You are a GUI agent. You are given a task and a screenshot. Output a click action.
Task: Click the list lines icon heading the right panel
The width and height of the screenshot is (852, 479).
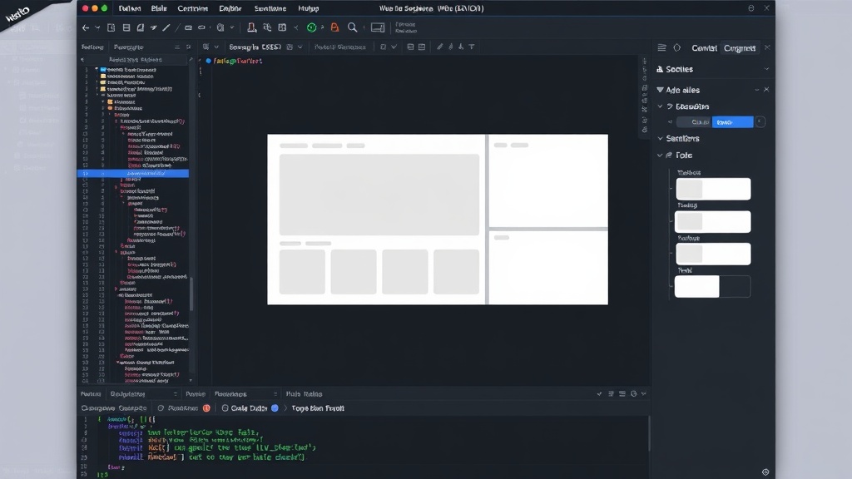(661, 47)
